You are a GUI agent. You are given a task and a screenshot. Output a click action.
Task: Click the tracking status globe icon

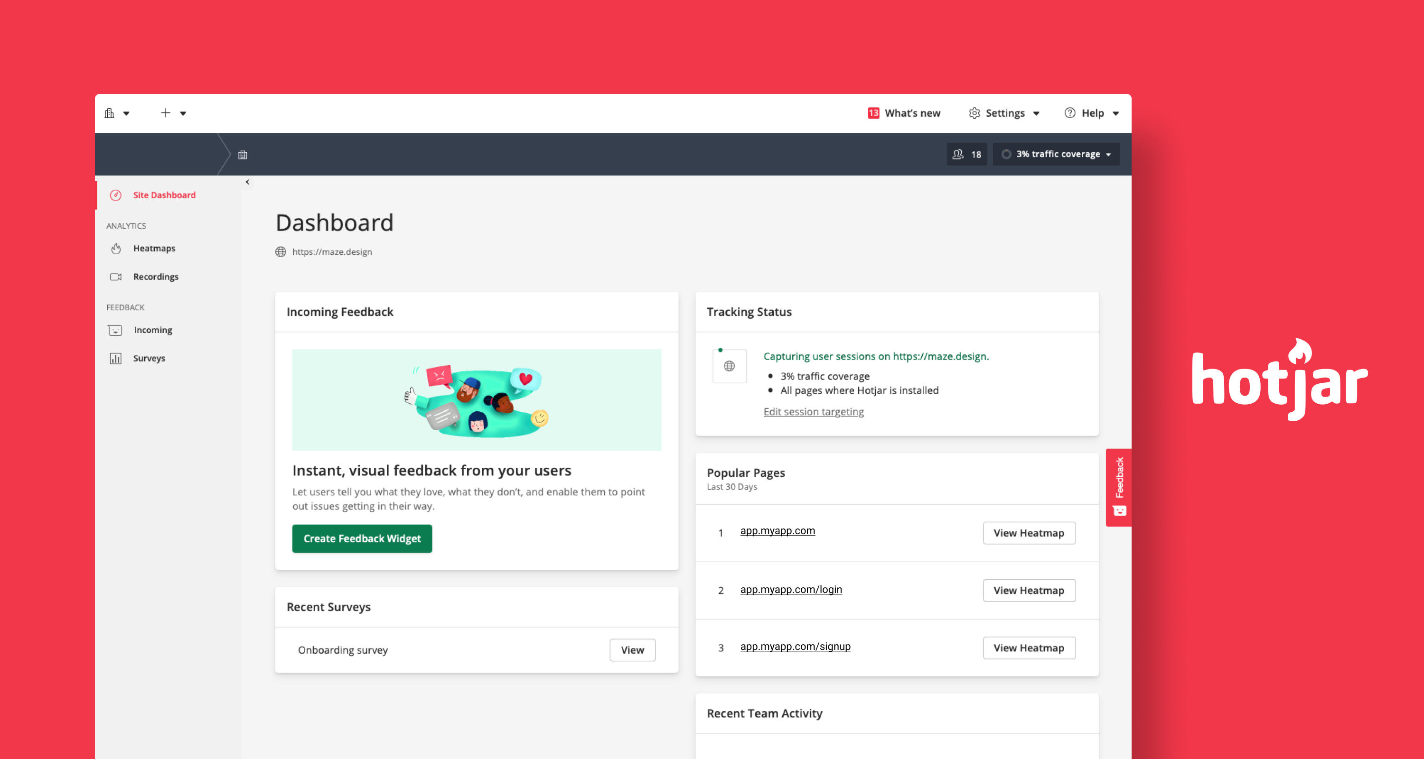pos(729,366)
